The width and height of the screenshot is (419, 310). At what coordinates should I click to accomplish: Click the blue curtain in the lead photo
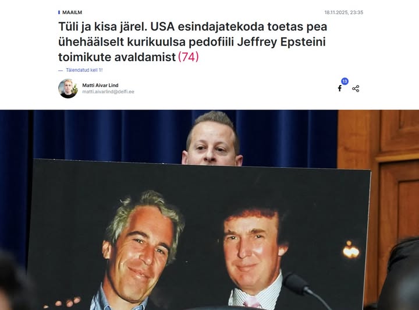[107, 135]
